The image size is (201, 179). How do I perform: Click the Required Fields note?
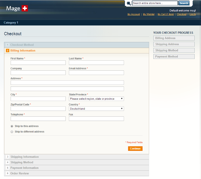click(x=134, y=143)
